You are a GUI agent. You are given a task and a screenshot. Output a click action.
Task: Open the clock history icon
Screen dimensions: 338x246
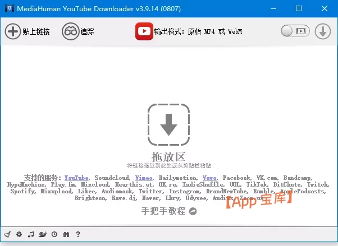pyautogui.click(x=54, y=234)
